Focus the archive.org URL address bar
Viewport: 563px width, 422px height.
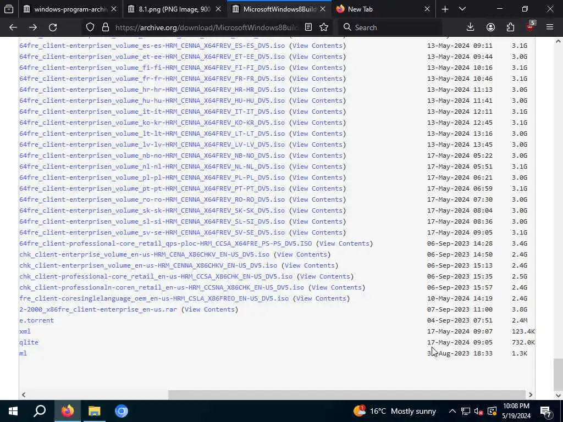(x=207, y=27)
